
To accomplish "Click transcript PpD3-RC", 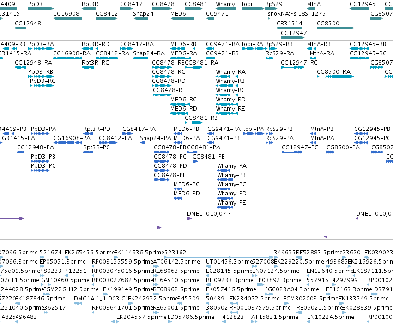I will pyautogui.click(x=42, y=86).
